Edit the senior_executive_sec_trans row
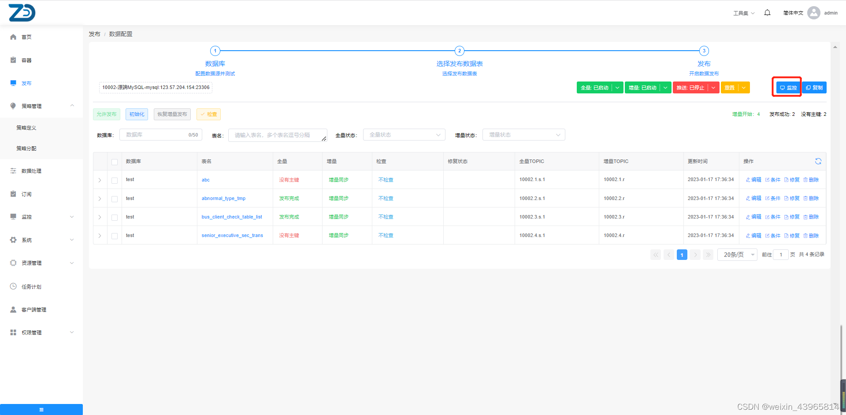This screenshot has height=415, width=846. [753, 236]
